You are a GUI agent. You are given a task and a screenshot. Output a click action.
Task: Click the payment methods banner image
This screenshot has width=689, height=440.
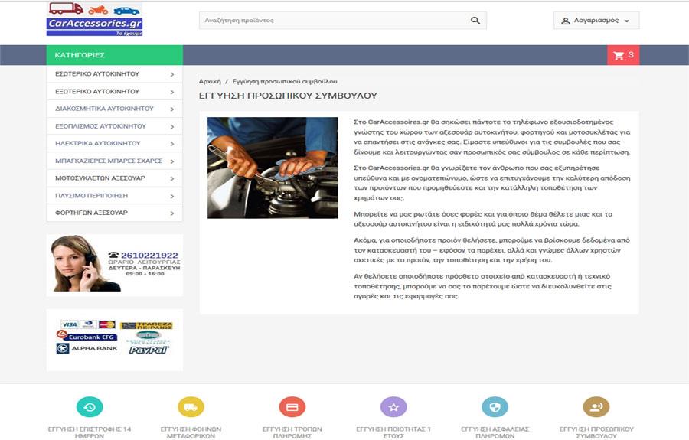(x=115, y=340)
